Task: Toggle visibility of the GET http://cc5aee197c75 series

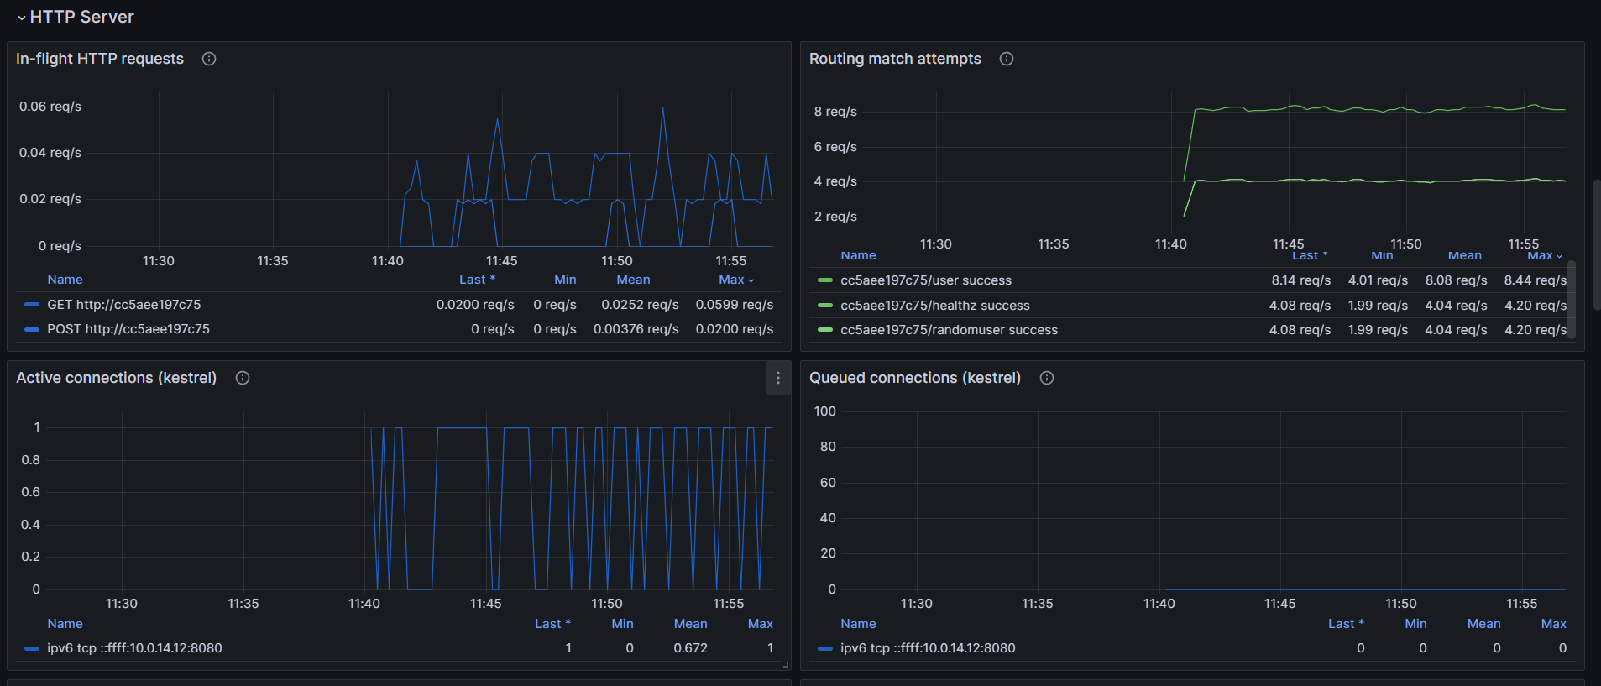Action: [x=123, y=305]
